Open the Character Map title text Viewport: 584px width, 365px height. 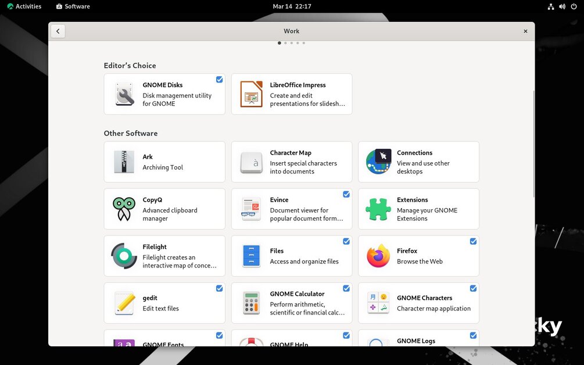291,153
